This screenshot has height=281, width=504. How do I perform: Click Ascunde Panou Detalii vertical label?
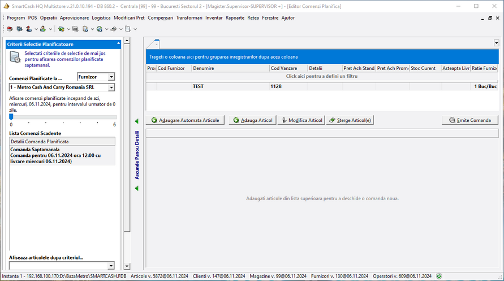(x=137, y=155)
